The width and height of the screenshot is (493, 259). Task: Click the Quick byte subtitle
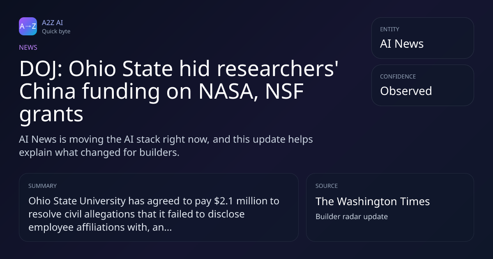56,31
